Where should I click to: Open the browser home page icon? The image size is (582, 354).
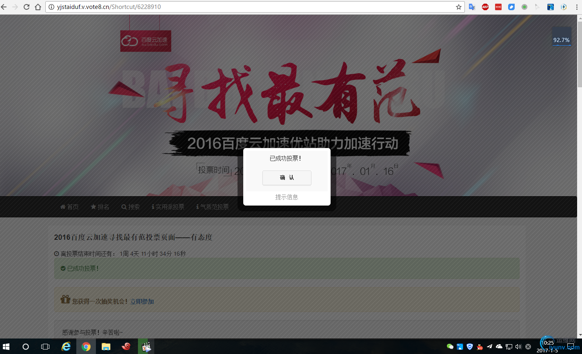[38, 7]
